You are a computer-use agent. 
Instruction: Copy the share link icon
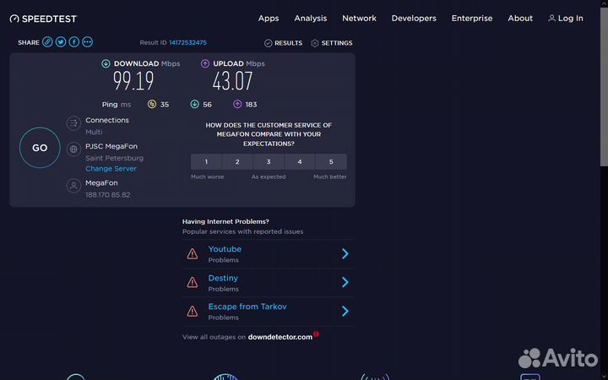[x=47, y=42]
